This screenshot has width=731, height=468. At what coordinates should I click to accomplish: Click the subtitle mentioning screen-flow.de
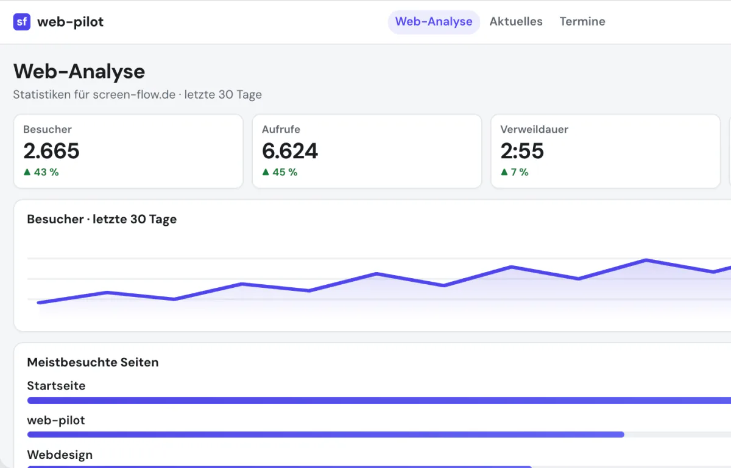click(x=138, y=95)
